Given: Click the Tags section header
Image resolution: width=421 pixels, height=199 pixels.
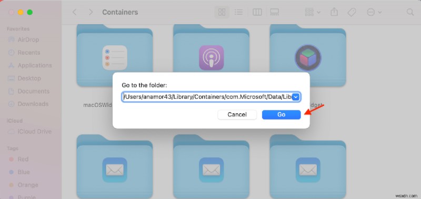Looking at the screenshot, I should click(13, 148).
